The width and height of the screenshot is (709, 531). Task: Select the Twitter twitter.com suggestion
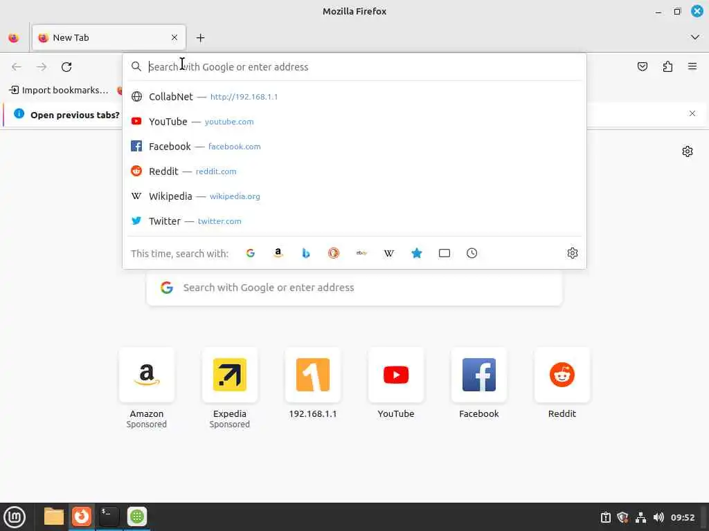tap(354, 221)
